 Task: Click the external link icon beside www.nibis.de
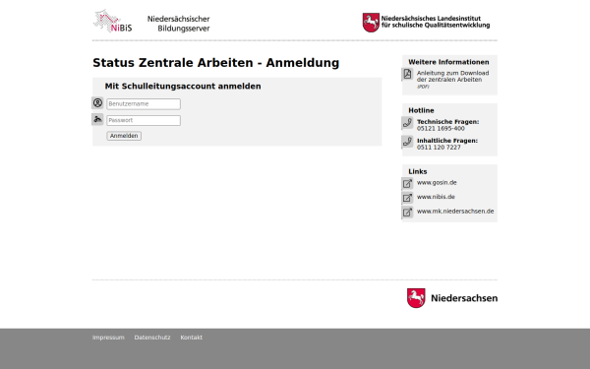(407, 198)
